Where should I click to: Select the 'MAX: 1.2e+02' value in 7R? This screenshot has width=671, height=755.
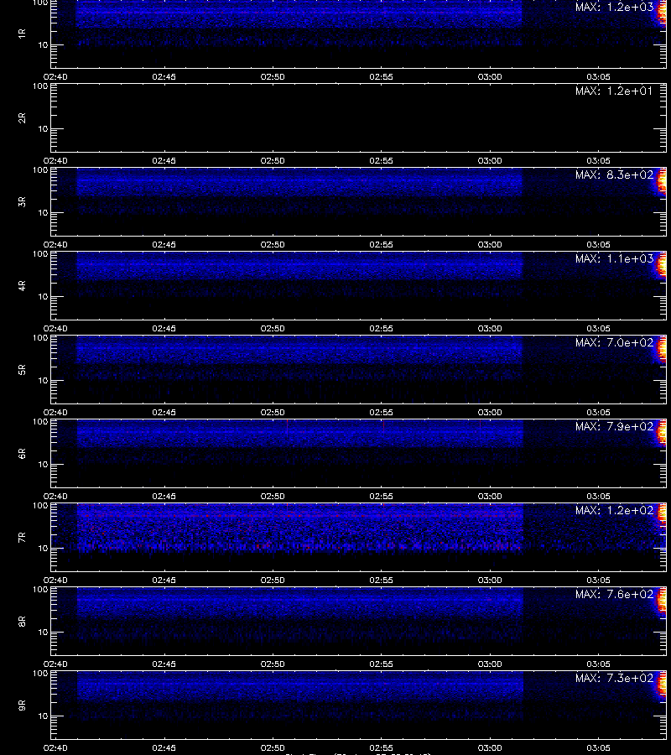click(614, 510)
